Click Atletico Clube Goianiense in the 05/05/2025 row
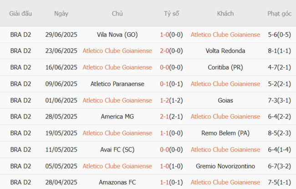 click(117, 166)
